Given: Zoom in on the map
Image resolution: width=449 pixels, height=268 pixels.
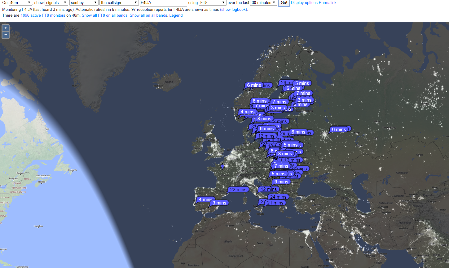Looking at the screenshot, I should 6,28.
